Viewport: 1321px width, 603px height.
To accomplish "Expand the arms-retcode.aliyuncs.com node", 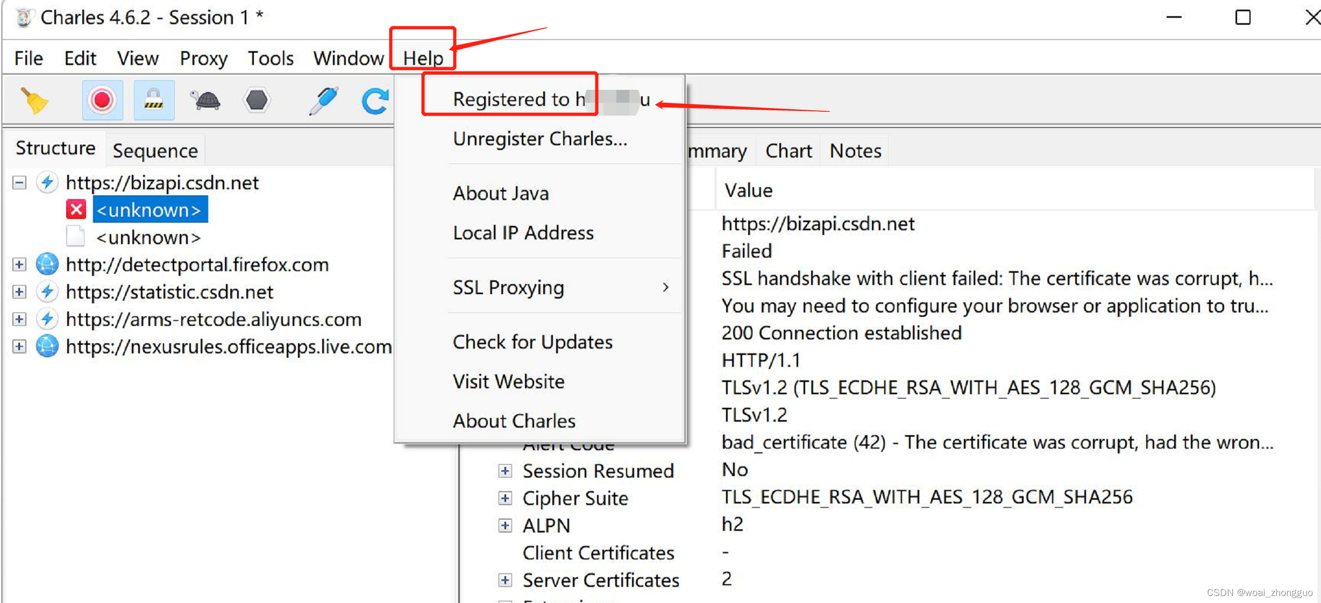I will (x=19, y=320).
